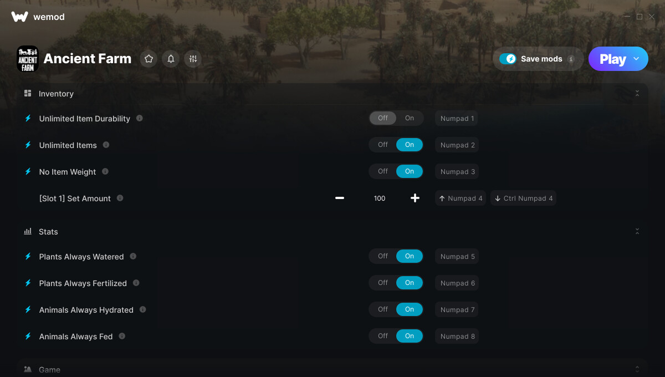Click the Ancient Farm game thumbnail
This screenshot has width=665, height=377.
(x=28, y=59)
